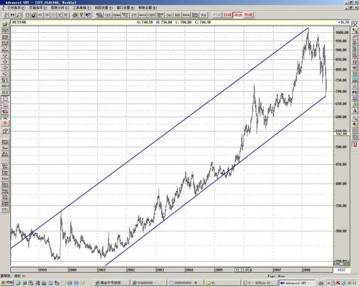The height and width of the screenshot is (287, 359).
Task: Click the XTL button in left sidebar
Action: pos(5,210)
